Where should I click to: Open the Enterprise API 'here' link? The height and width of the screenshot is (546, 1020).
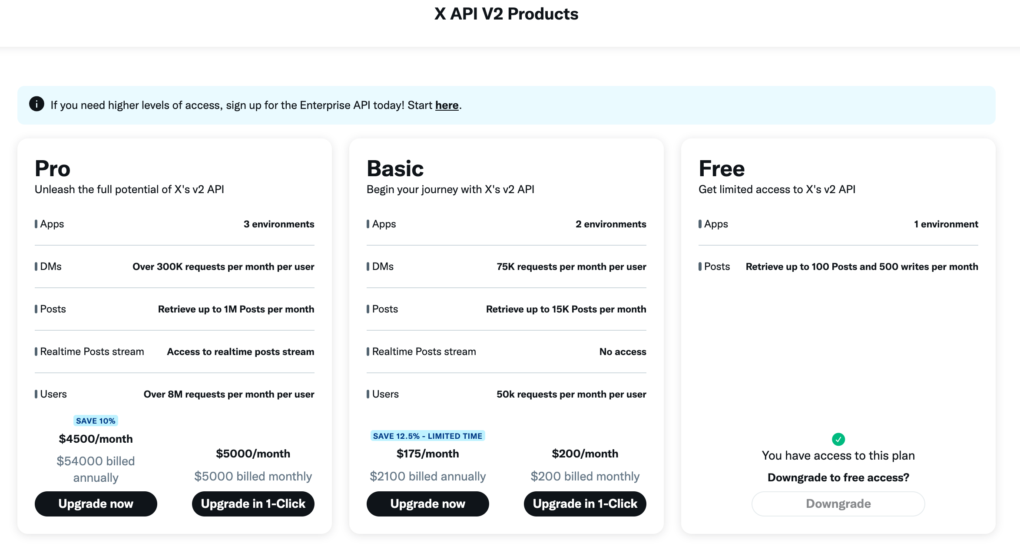click(447, 105)
